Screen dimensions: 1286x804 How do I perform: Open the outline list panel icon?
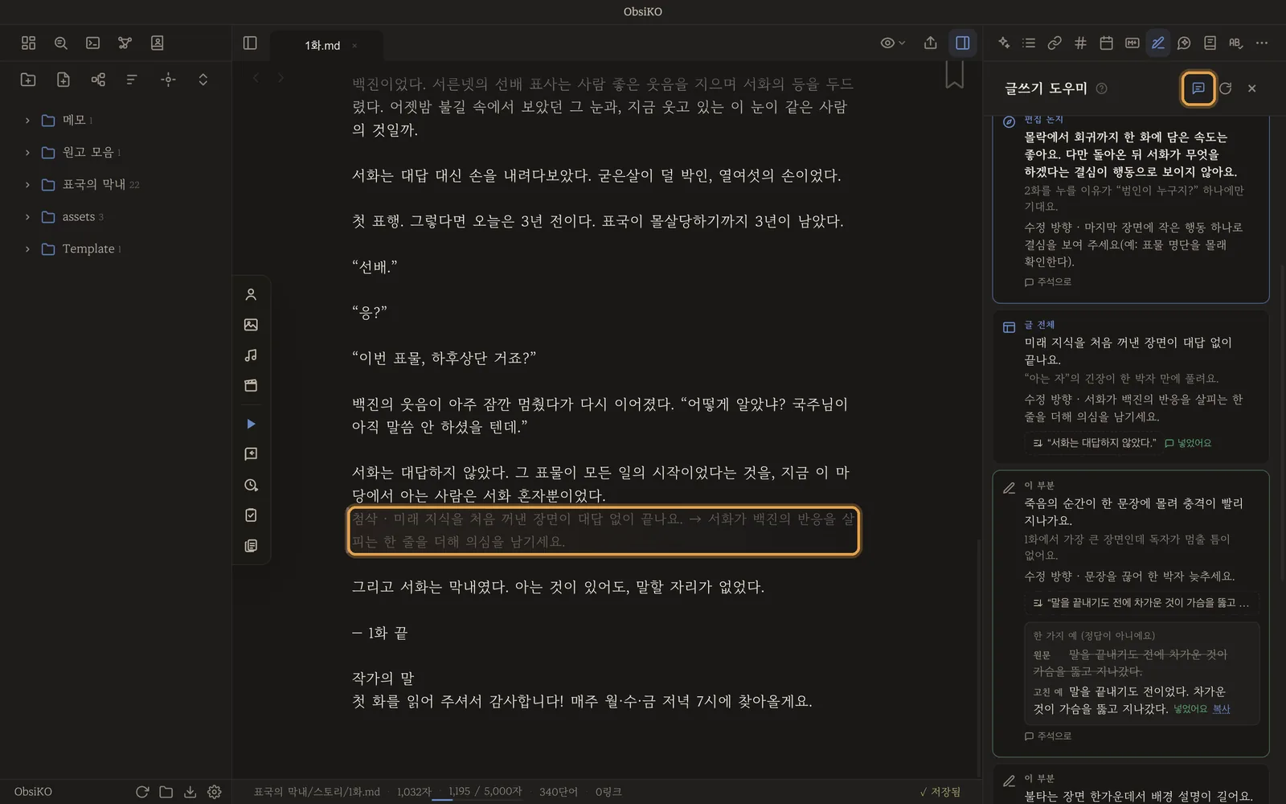(1029, 43)
